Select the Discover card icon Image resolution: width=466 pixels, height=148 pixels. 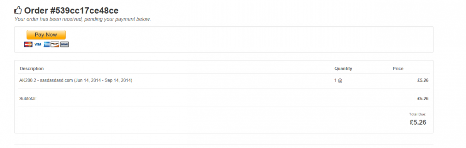pos(55,44)
